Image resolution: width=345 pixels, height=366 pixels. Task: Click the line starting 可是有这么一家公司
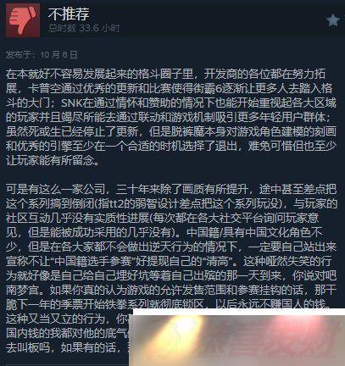pyautogui.click(x=171, y=189)
